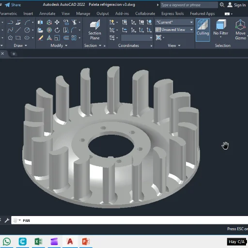Screen dimensions: 248x248
Task: Open Excel from the taskbar
Action: (x=38, y=242)
